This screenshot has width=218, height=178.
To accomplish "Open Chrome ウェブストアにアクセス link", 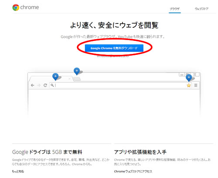I will coord(133,171).
